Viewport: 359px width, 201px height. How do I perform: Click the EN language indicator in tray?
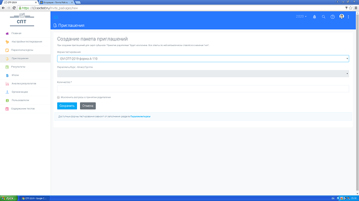click(333, 198)
